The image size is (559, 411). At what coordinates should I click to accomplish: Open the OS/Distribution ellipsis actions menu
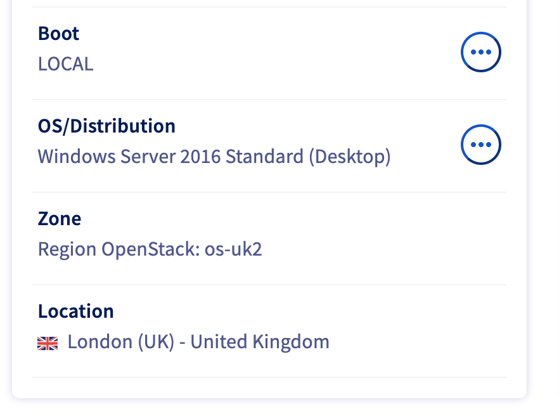pyautogui.click(x=481, y=145)
